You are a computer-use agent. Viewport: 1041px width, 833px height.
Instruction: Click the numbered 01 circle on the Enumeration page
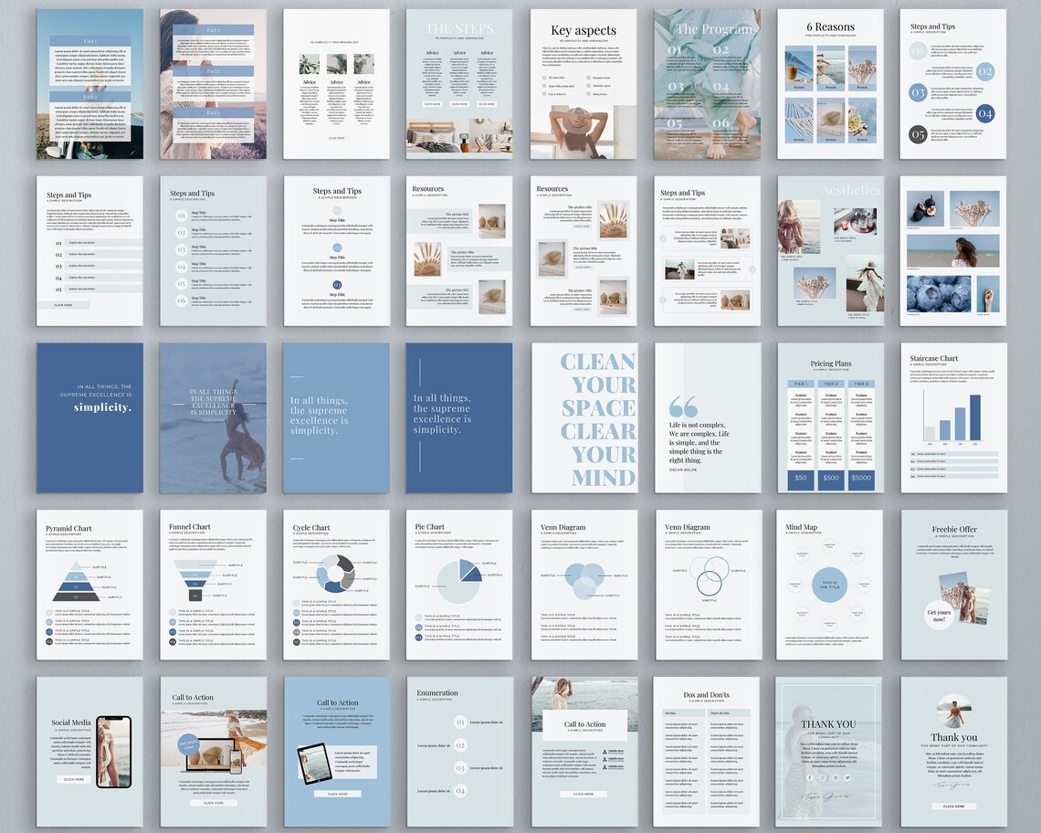[461, 722]
